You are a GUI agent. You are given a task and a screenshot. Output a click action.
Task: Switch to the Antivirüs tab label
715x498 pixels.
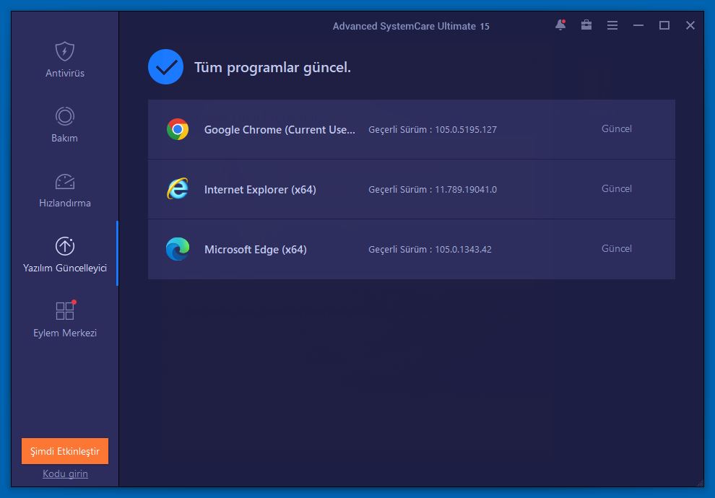pos(65,73)
